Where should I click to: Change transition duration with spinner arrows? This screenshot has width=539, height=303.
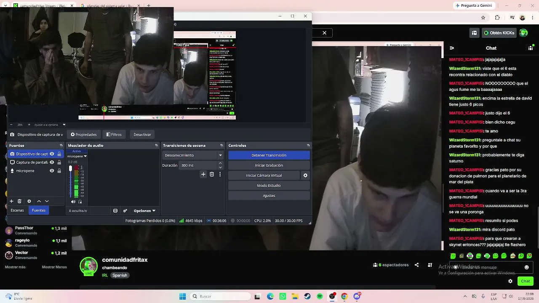220,165
